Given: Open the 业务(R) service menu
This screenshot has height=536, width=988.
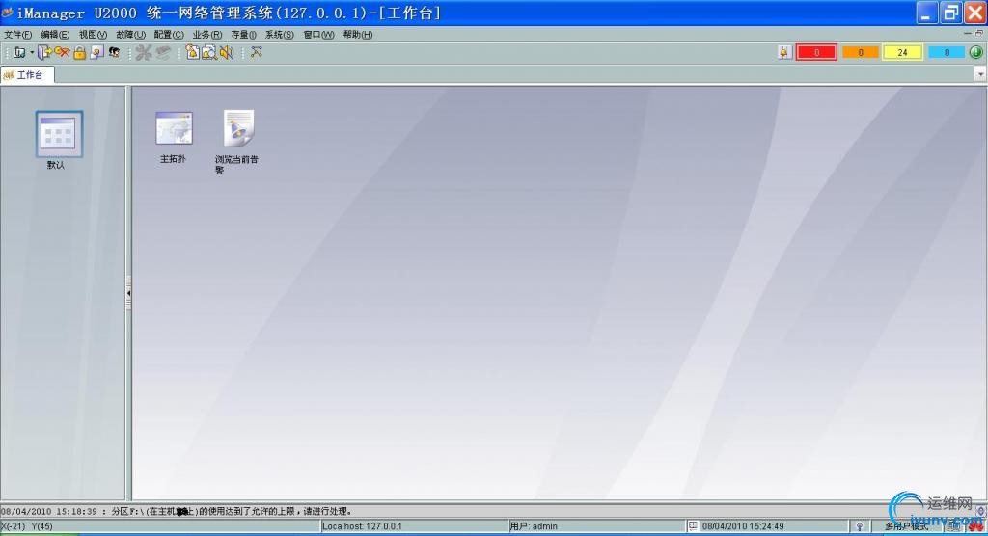Looking at the screenshot, I should (x=207, y=35).
